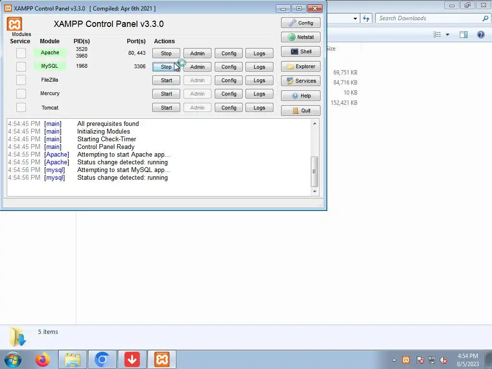Click the Windows Start orb

tap(13, 359)
